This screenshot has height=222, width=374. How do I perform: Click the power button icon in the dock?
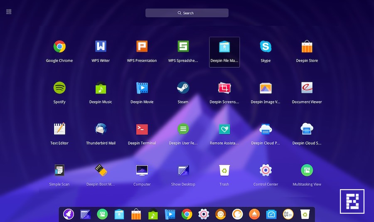tap(221, 215)
